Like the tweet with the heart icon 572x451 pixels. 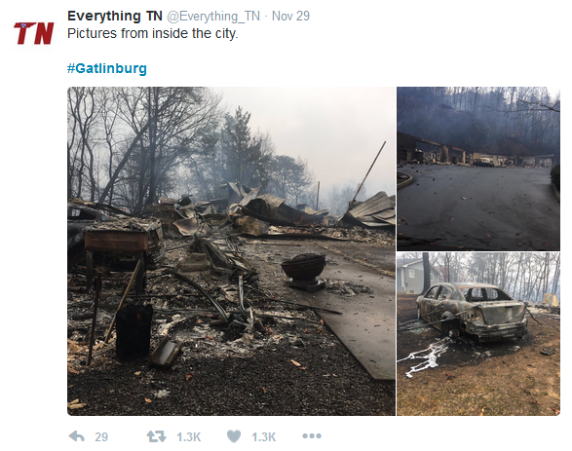pos(234,436)
